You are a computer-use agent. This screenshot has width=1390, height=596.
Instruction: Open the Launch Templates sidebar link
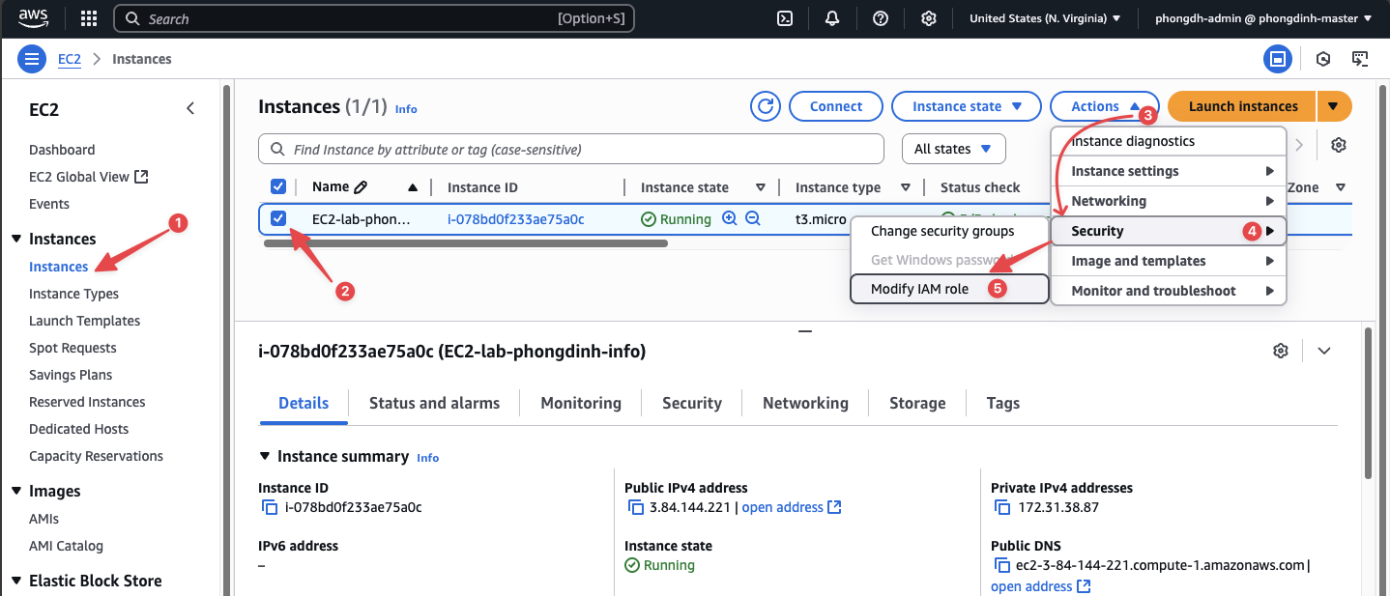click(85, 321)
